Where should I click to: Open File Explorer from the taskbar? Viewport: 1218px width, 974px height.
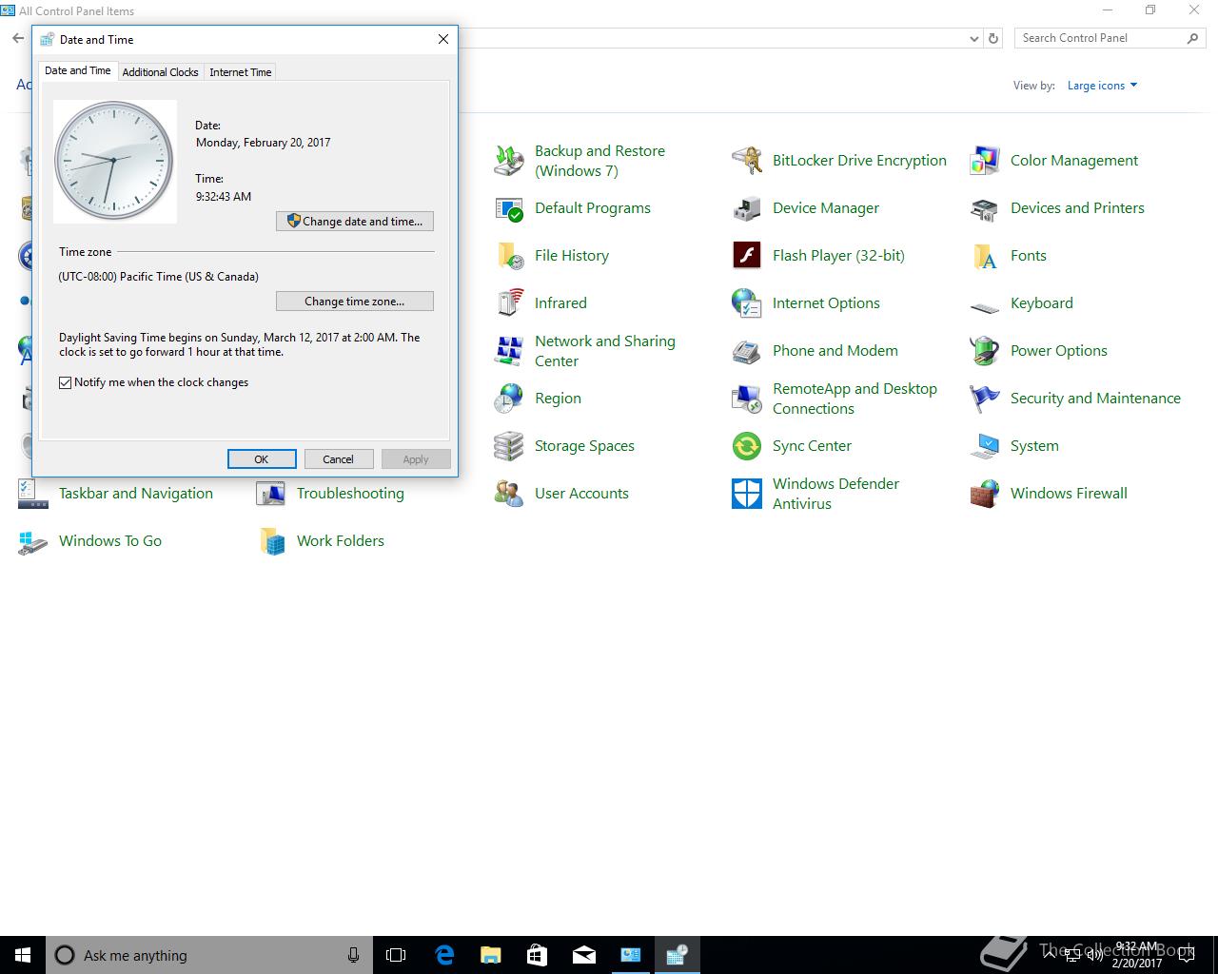[x=490, y=955]
